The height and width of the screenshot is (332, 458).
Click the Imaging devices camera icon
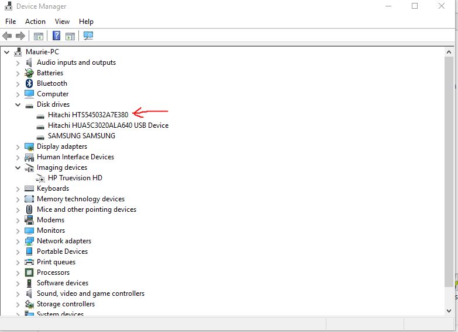(x=29, y=168)
